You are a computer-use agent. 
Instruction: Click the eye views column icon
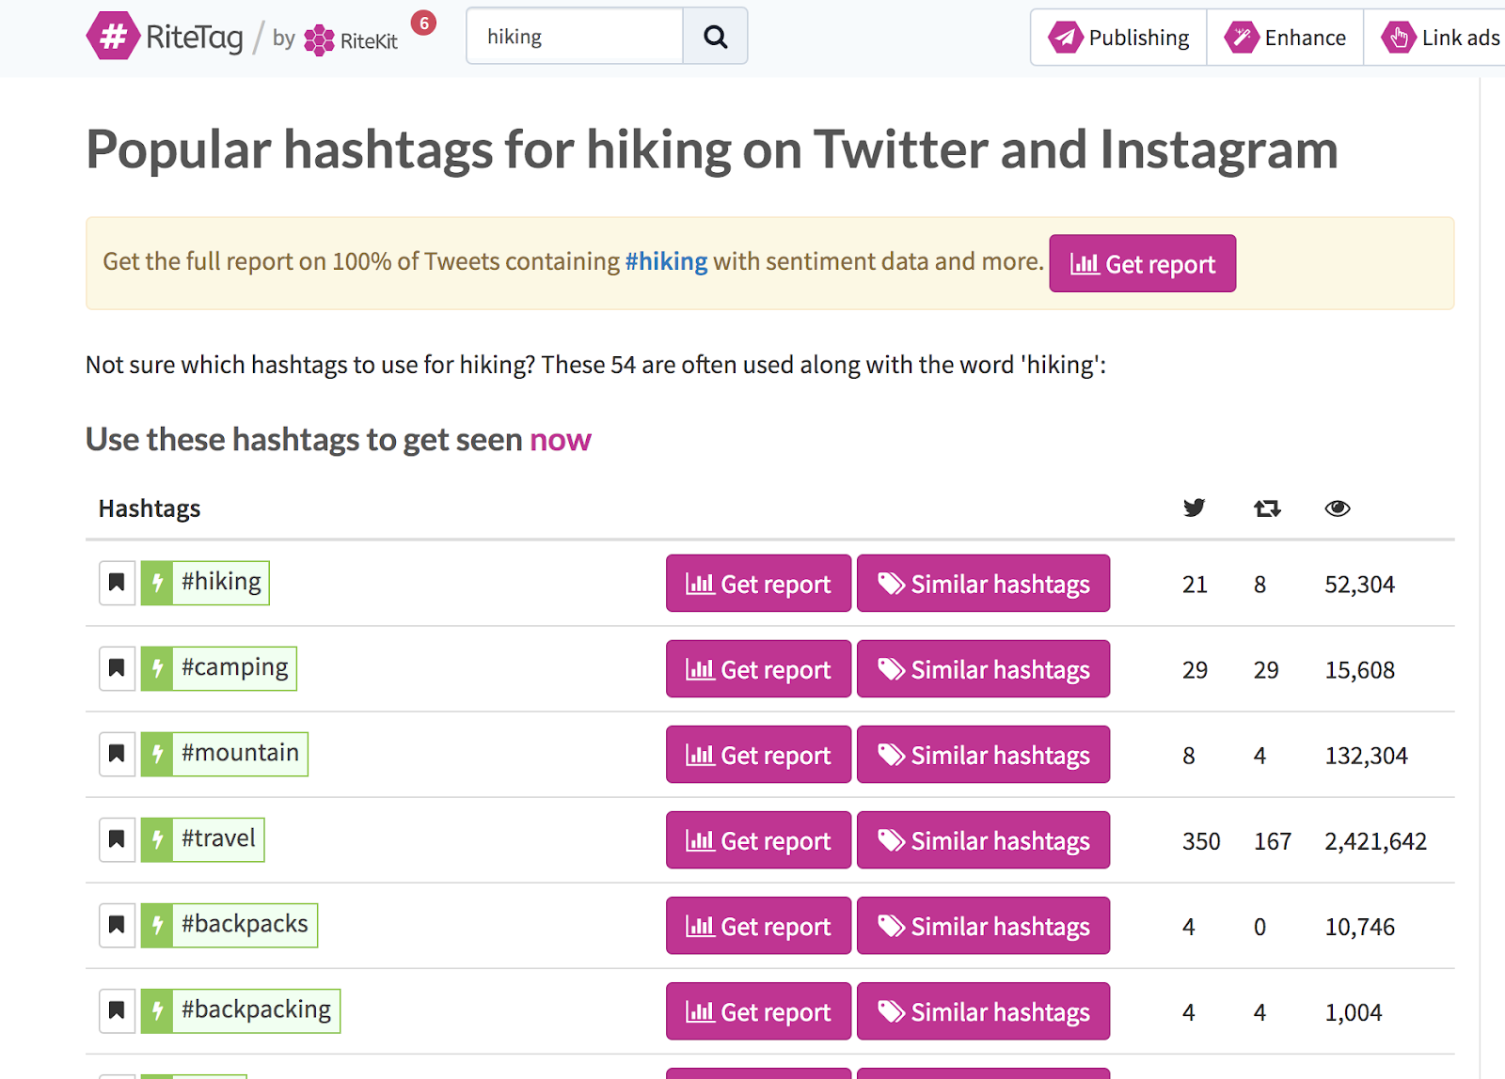click(1337, 508)
